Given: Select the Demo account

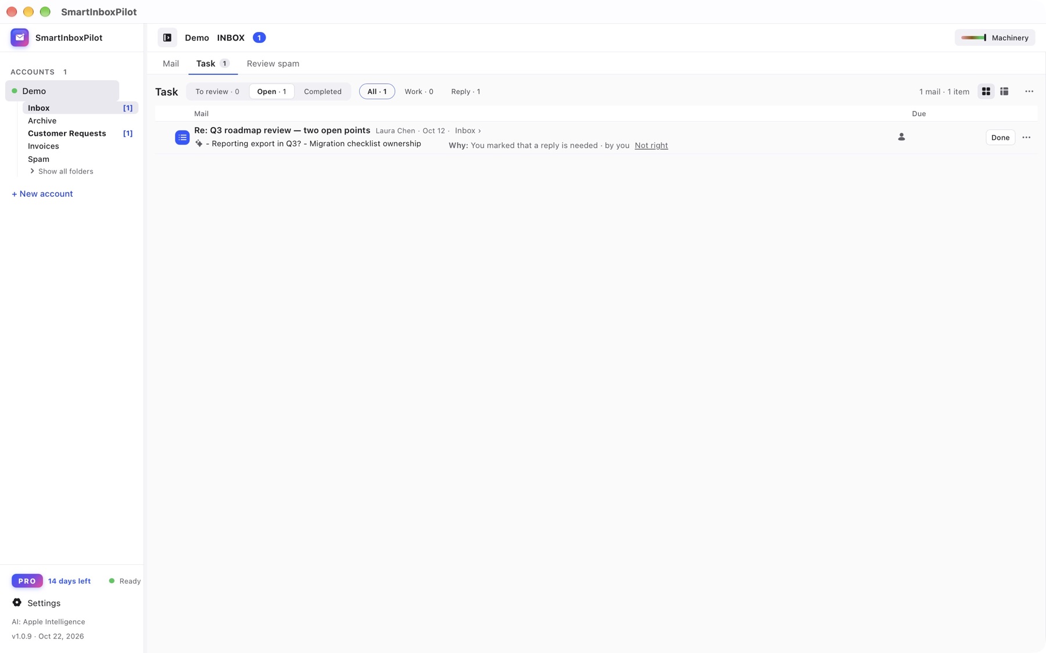Looking at the screenshot, I should 62,91.
